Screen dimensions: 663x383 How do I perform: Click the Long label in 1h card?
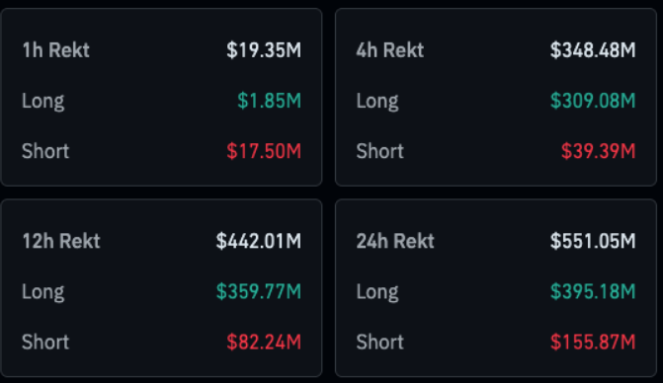(x=43, y=102)
